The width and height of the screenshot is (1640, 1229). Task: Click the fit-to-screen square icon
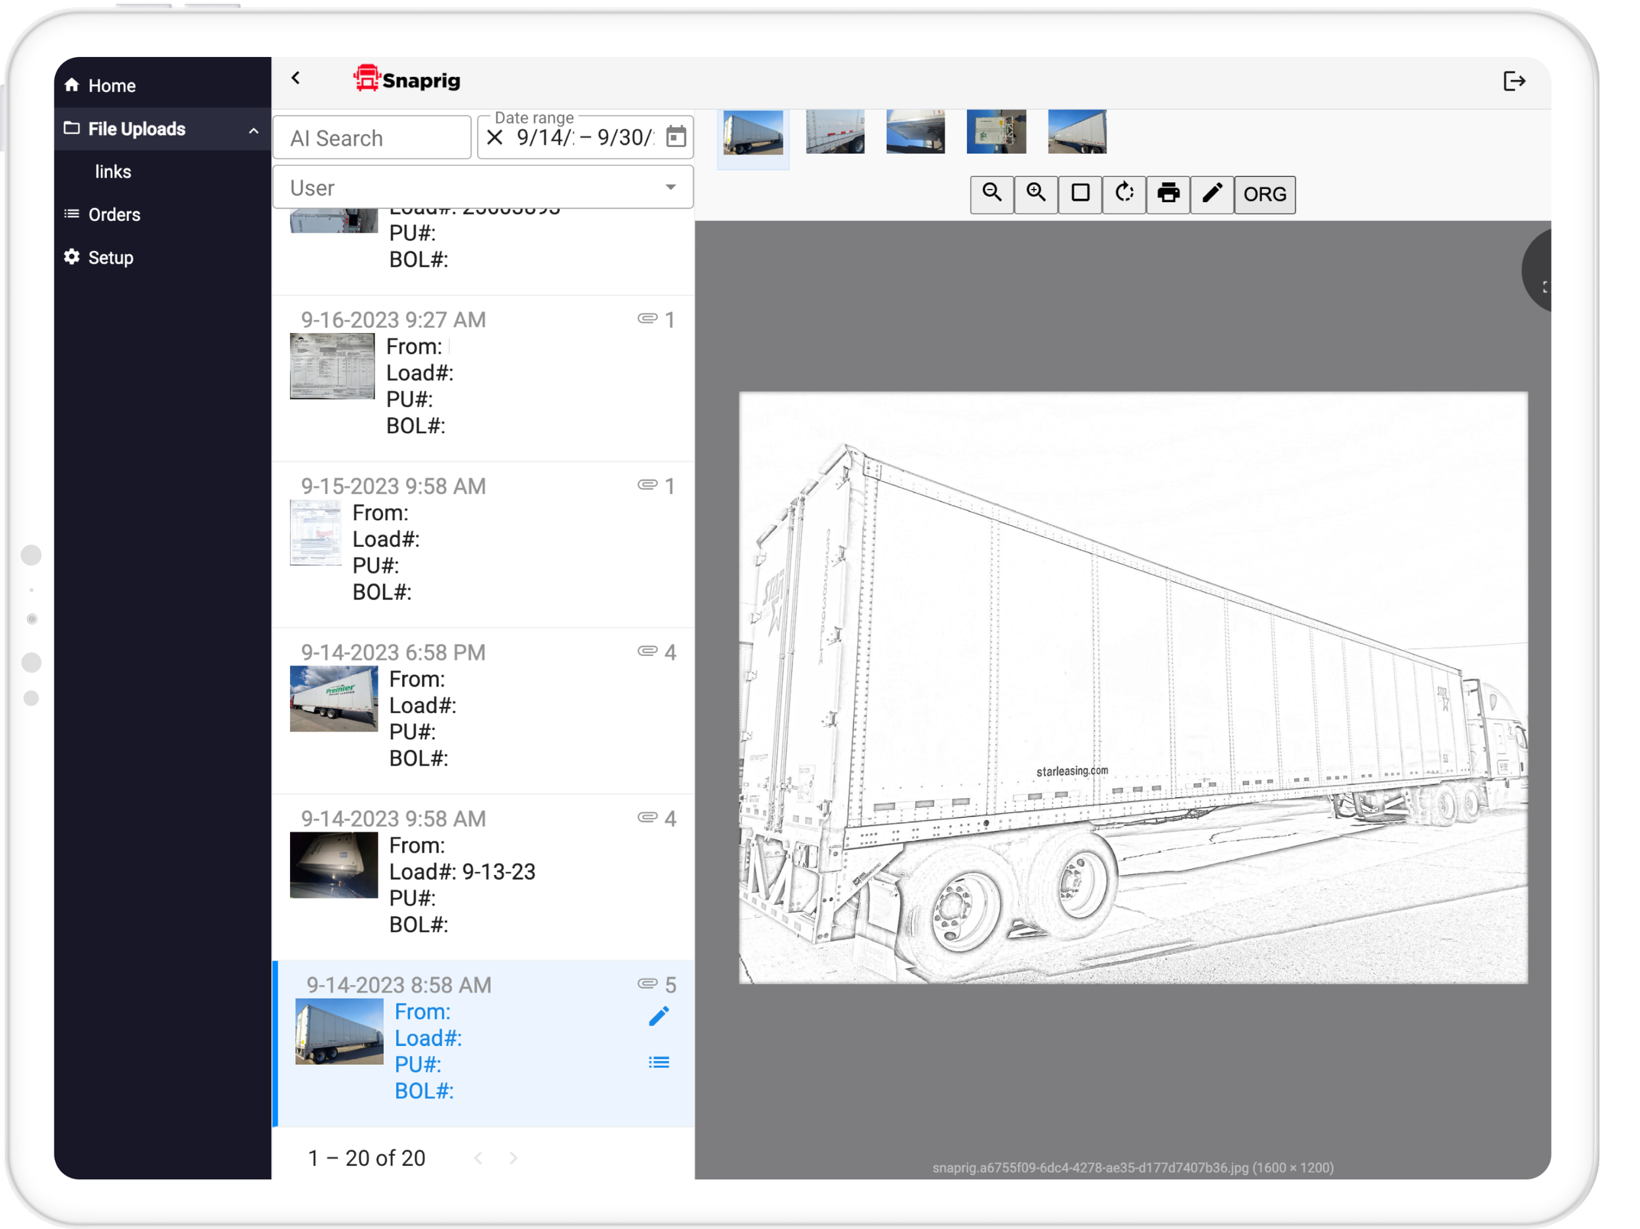[1080, 194]
